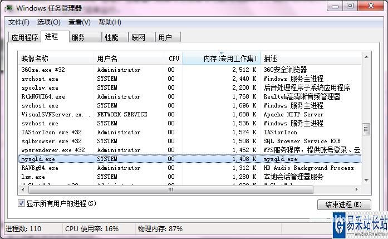388x239 pixels.
Task: Select the mysqld.exe process row
Action: tap(190, 159)
